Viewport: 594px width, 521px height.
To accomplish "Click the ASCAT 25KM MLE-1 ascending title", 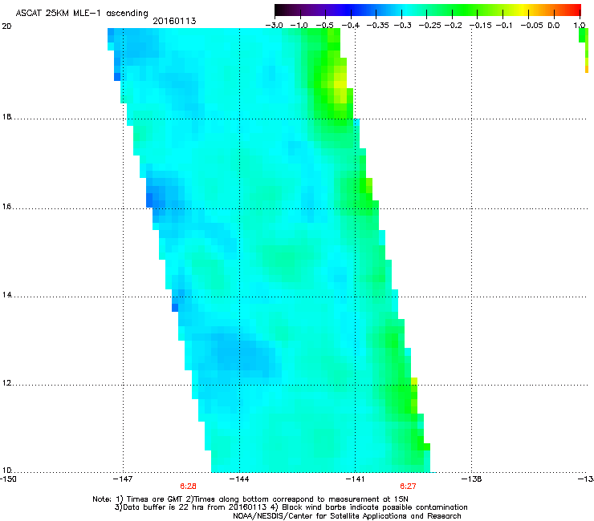I will (82, 14).
